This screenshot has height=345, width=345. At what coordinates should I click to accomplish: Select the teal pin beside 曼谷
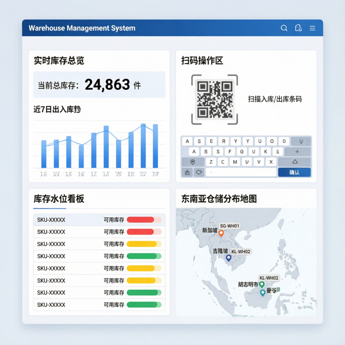262,293
